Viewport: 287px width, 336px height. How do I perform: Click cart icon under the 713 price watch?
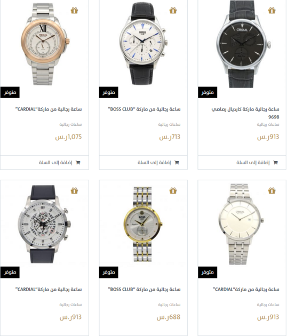click(177, 163)
